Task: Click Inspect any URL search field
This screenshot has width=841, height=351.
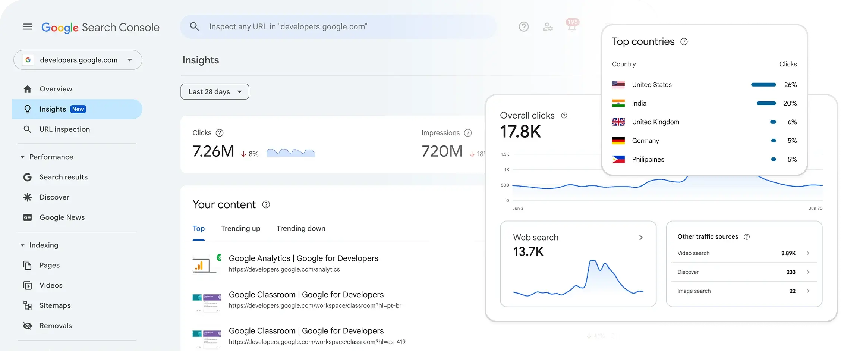Action: (338, 27)
